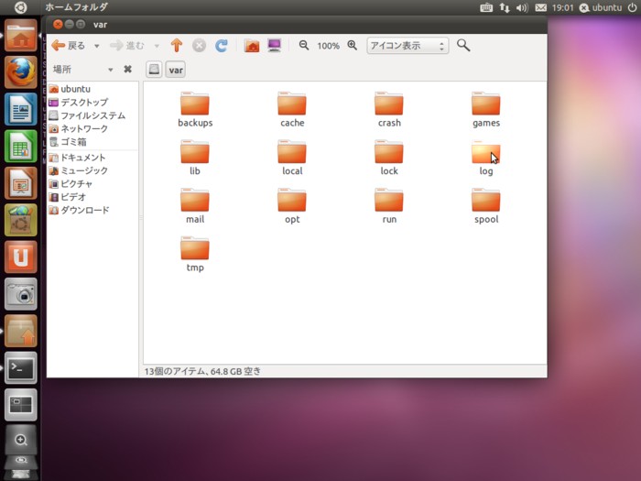The width and height of the screenshot is (641, 481).
Task: Open the workspace switcher
Action: coord(21,405)
